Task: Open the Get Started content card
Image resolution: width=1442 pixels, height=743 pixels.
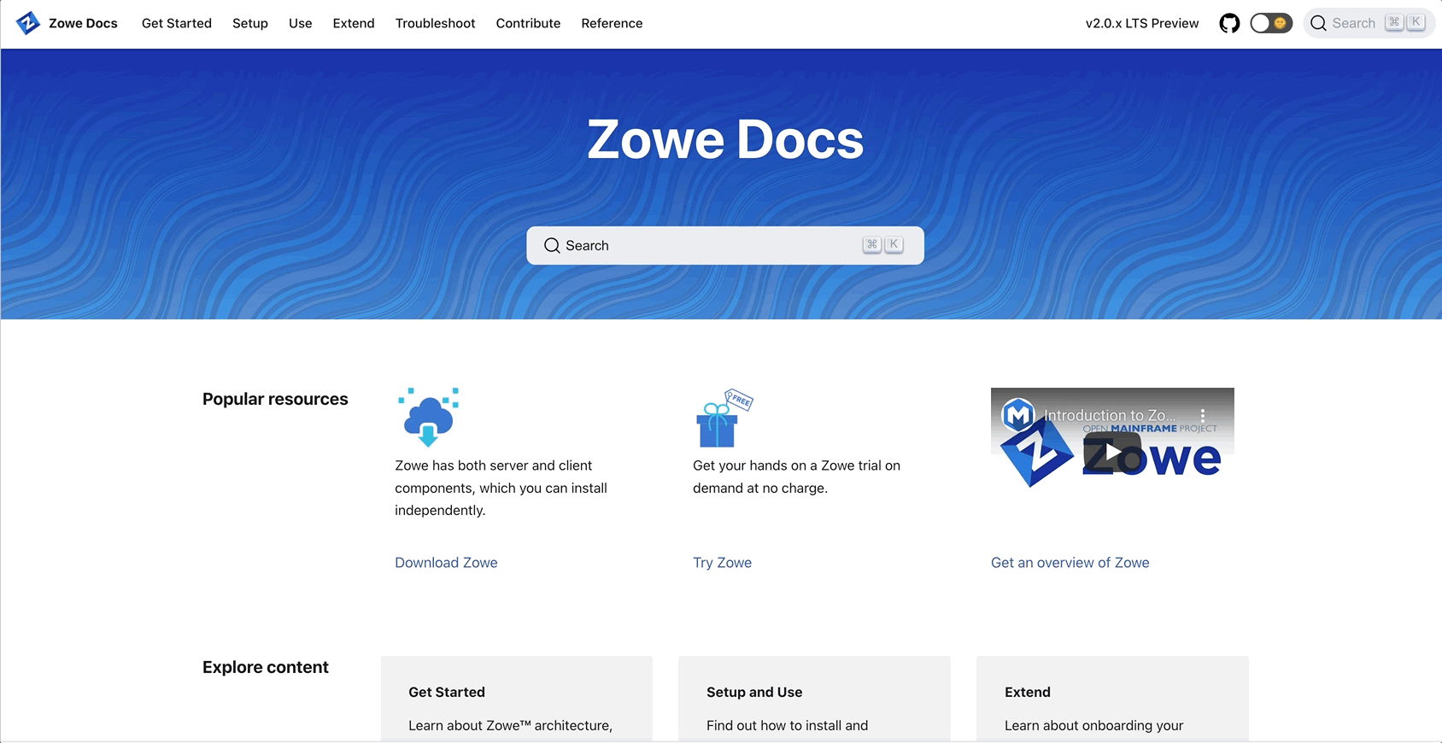Action: 517,699
